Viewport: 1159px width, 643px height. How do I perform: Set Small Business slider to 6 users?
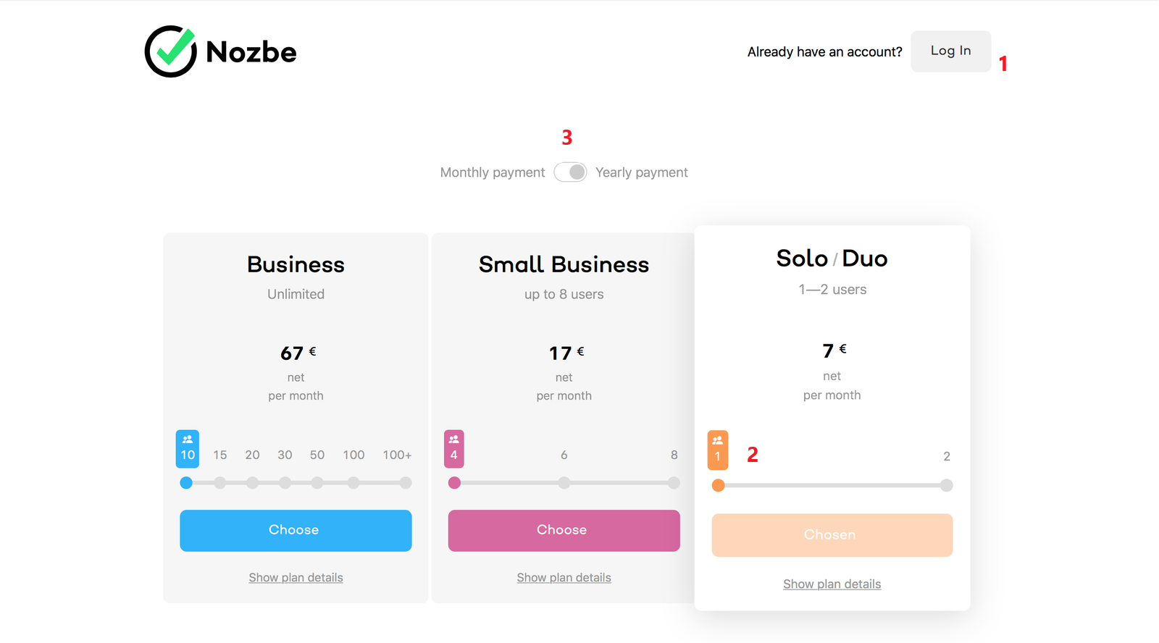point(564,483)
